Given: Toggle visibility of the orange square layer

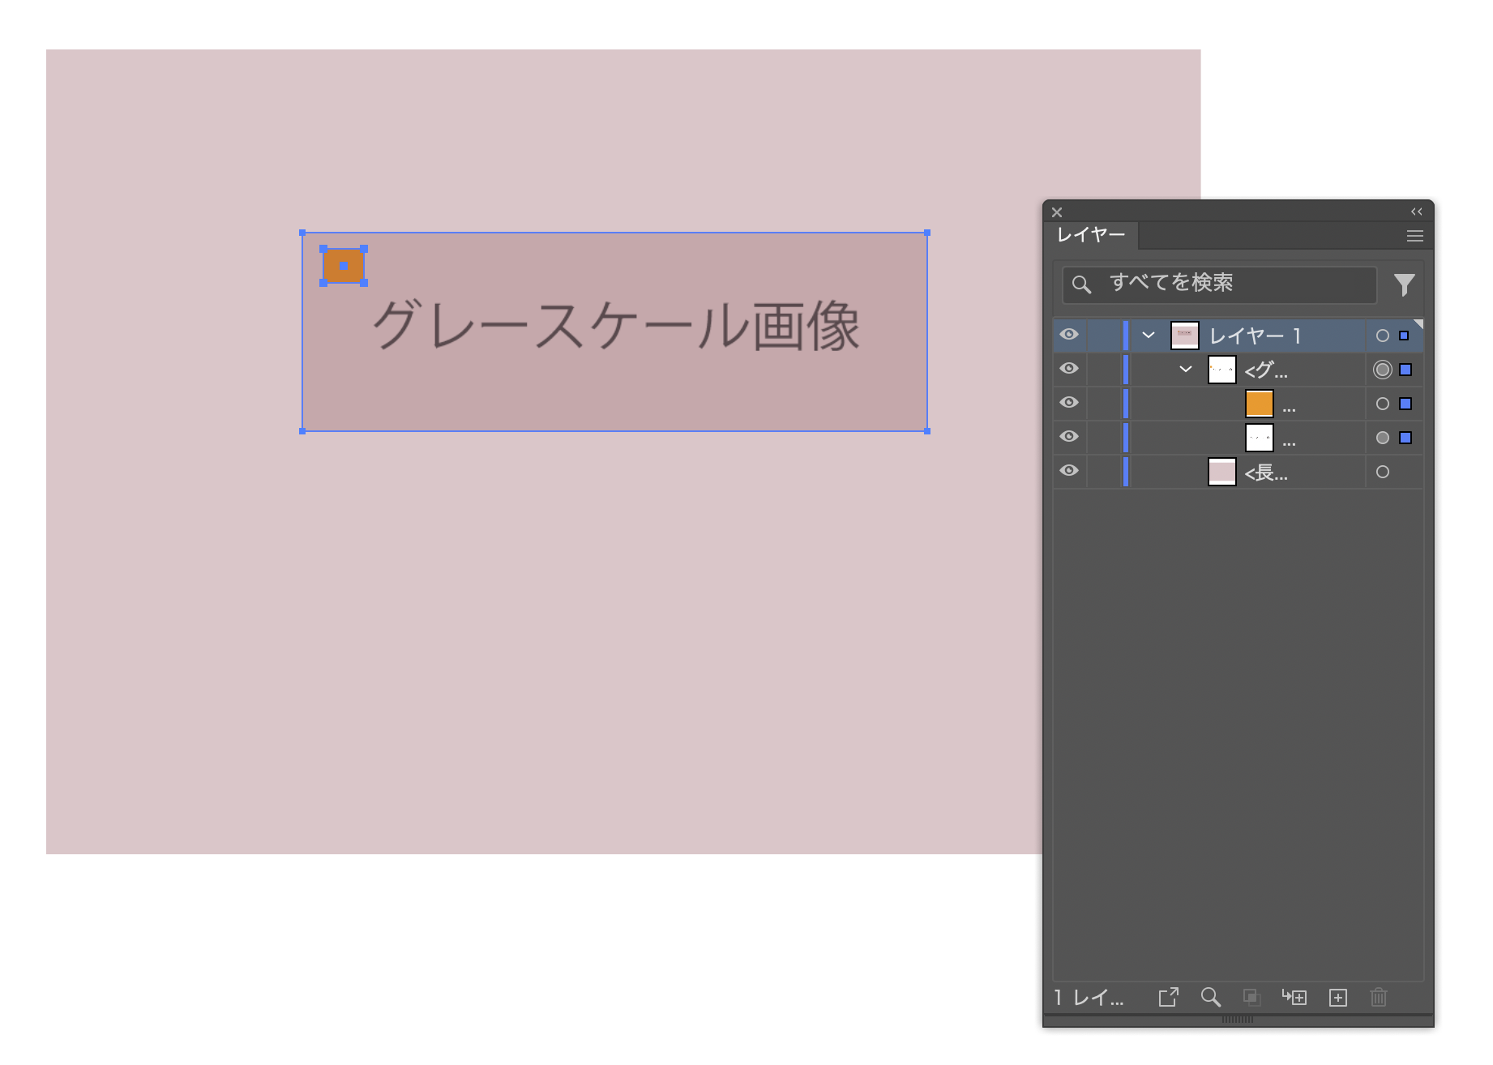Looking at the screenshot, I should pos(1069,403).
